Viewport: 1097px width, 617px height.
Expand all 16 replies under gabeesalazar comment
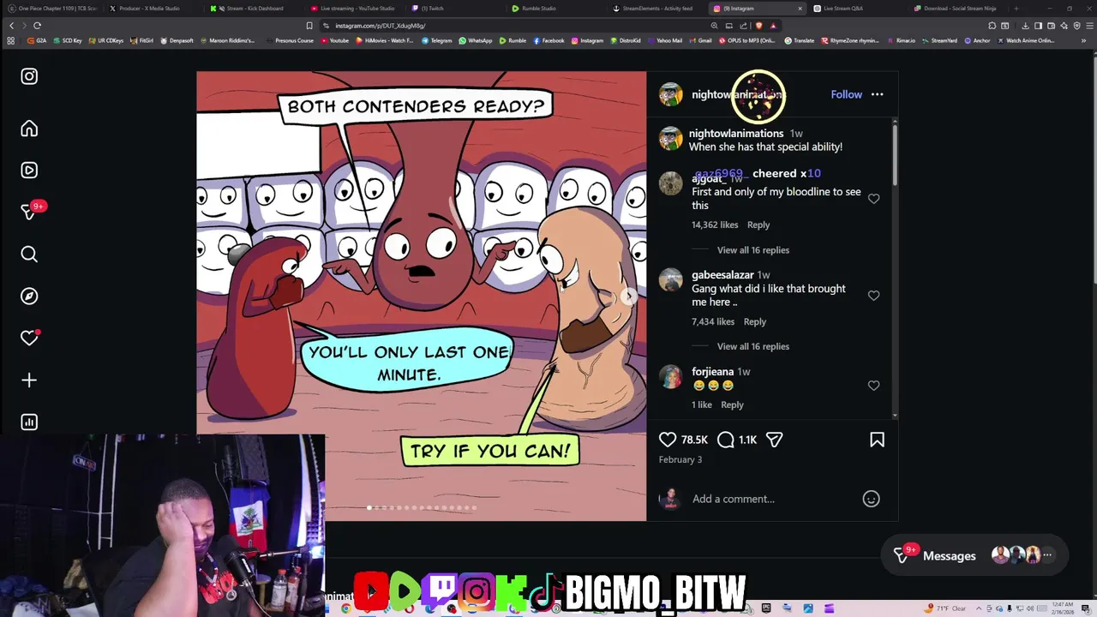pyautogui.click(x=753, y=346)
